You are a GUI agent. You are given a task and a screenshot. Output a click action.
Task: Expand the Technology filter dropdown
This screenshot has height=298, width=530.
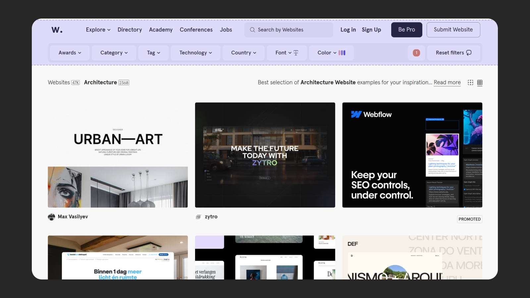pos(195,53)
